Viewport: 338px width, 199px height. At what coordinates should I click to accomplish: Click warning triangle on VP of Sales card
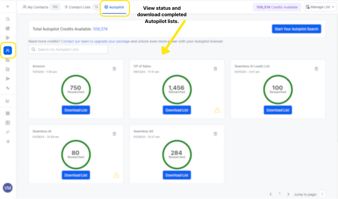pos(217,110)
